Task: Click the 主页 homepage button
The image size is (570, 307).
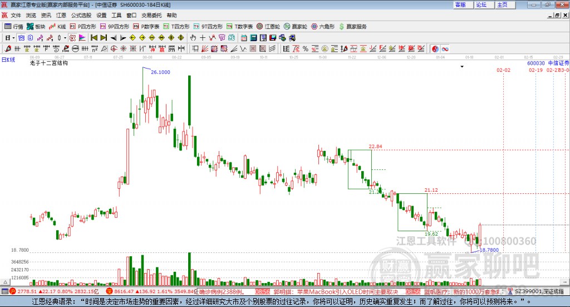Action: 505,4
